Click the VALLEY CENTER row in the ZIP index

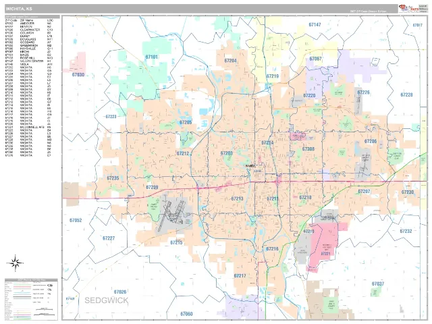29,61
